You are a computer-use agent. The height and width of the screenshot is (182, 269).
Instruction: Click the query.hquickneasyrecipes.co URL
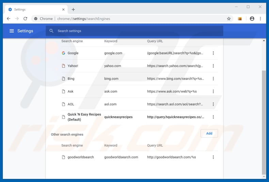[176, 117]
